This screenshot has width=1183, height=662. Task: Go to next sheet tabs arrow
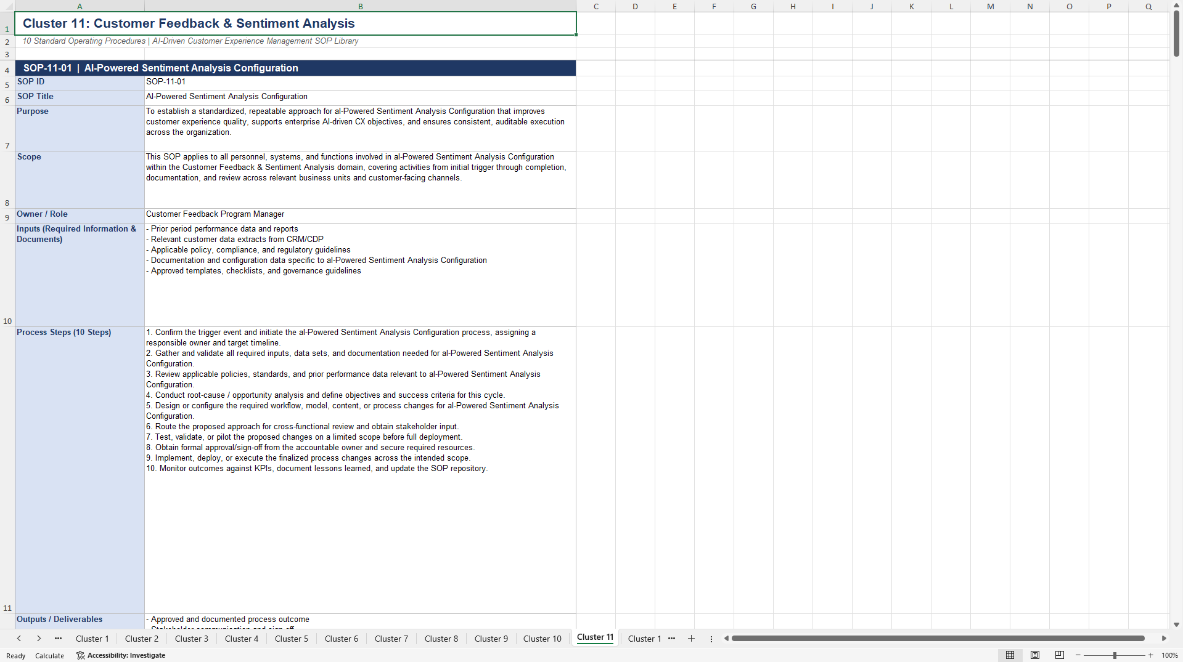point(39,639)
